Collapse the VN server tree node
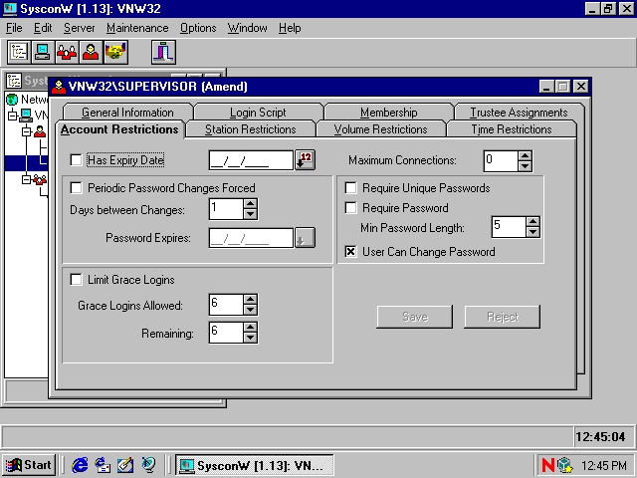637x478 pixels. point(12,116)
